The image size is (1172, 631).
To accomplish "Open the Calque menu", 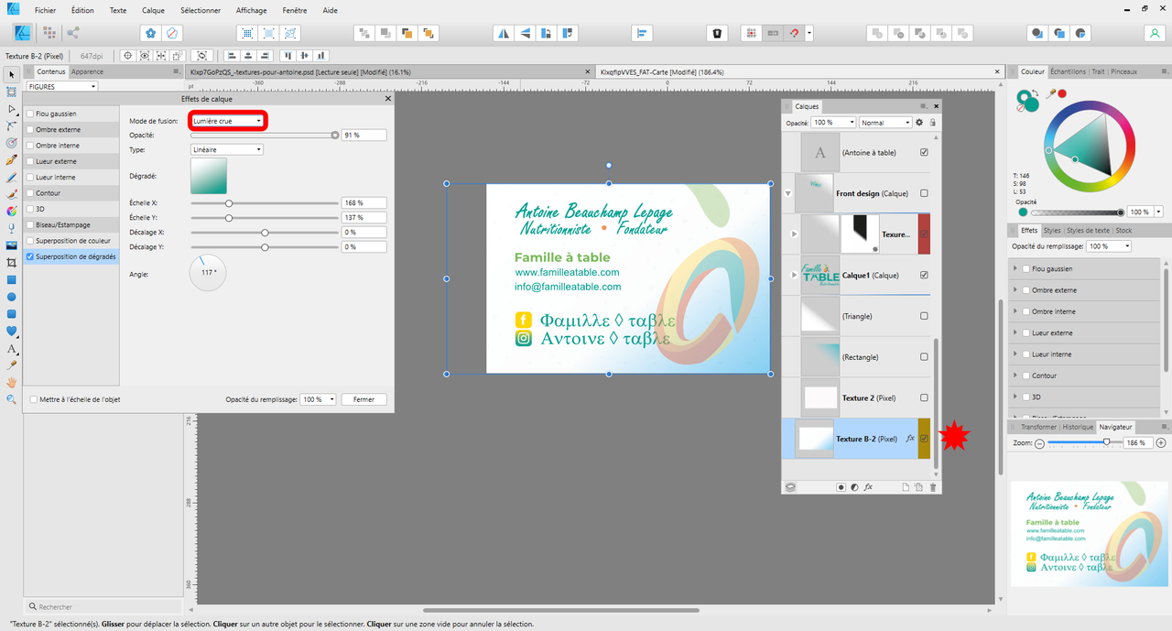I will [x=153, y=10].
